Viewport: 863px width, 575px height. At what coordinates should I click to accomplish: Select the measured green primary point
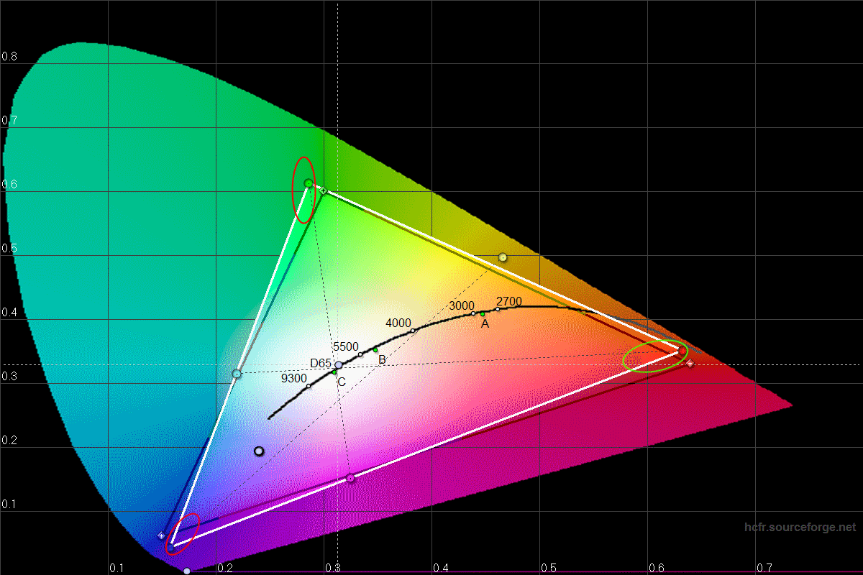(309, 183)
